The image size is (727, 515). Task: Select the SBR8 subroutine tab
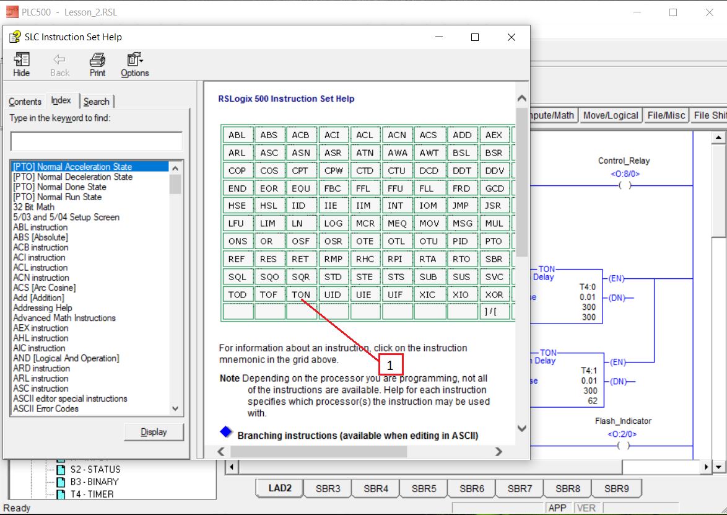click(568, 488)
